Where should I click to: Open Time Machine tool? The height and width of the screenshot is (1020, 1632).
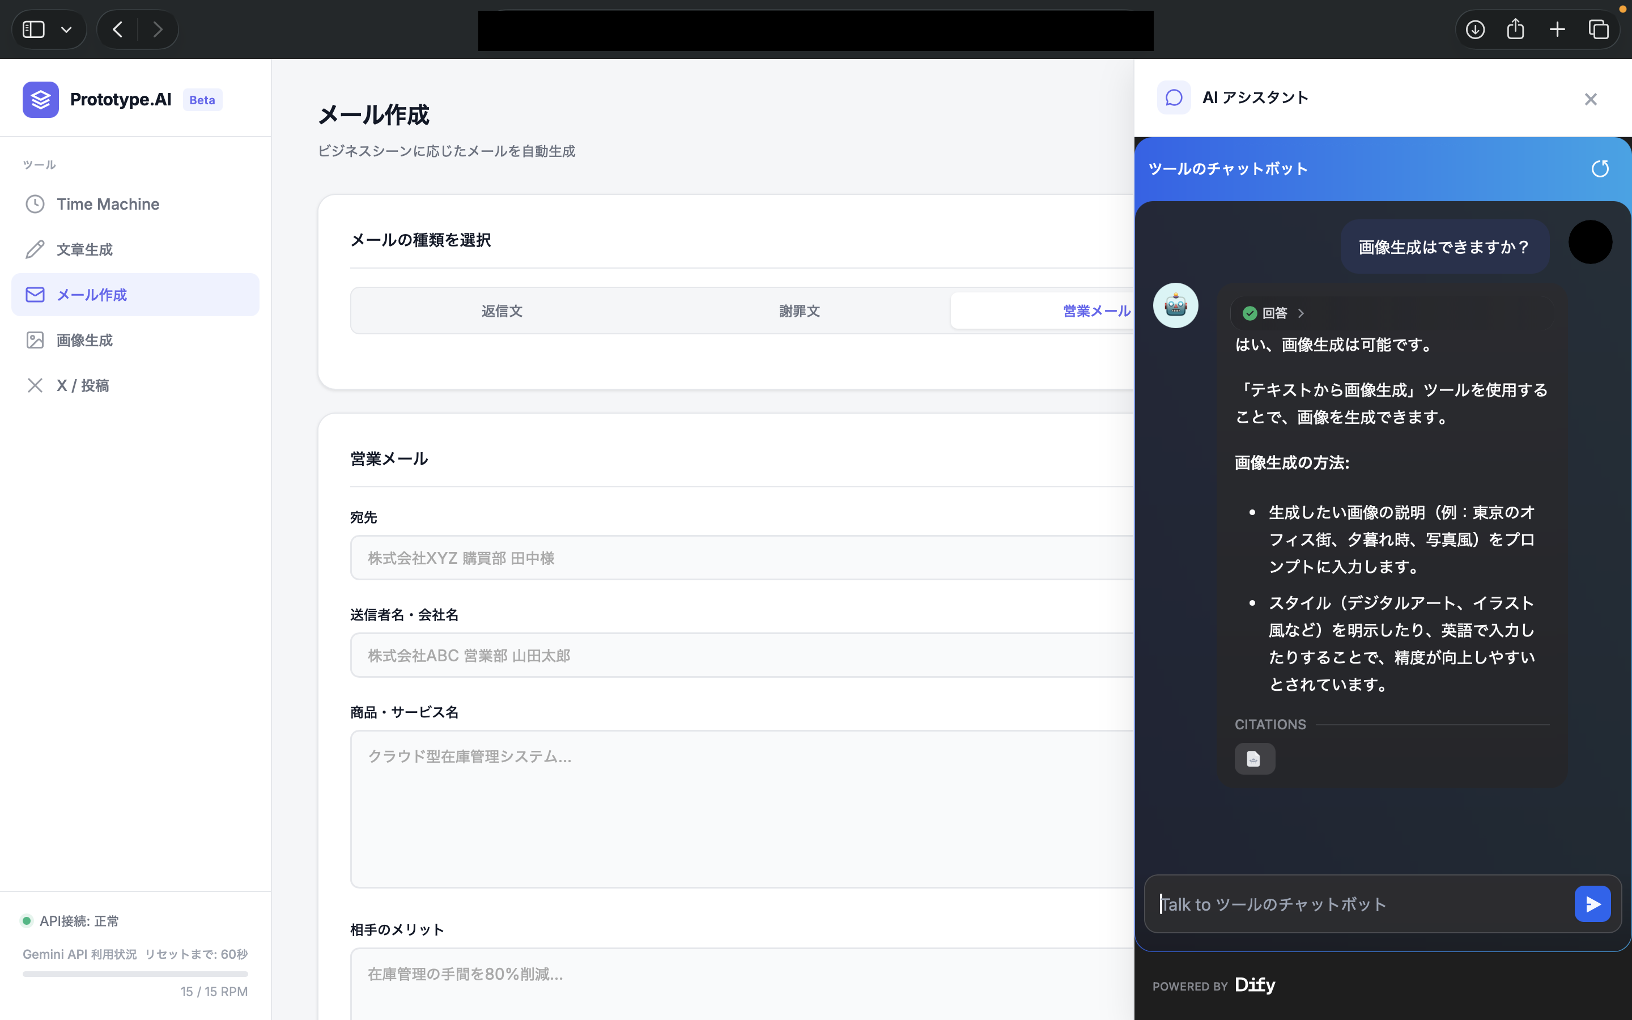pos(135,204)
